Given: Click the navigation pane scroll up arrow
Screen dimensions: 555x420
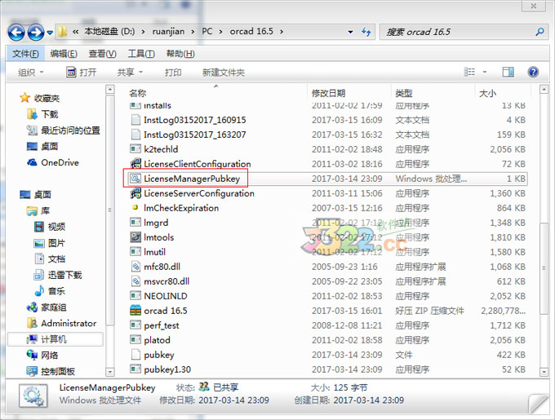Looking at the screenshot, I should coord(110,90).
